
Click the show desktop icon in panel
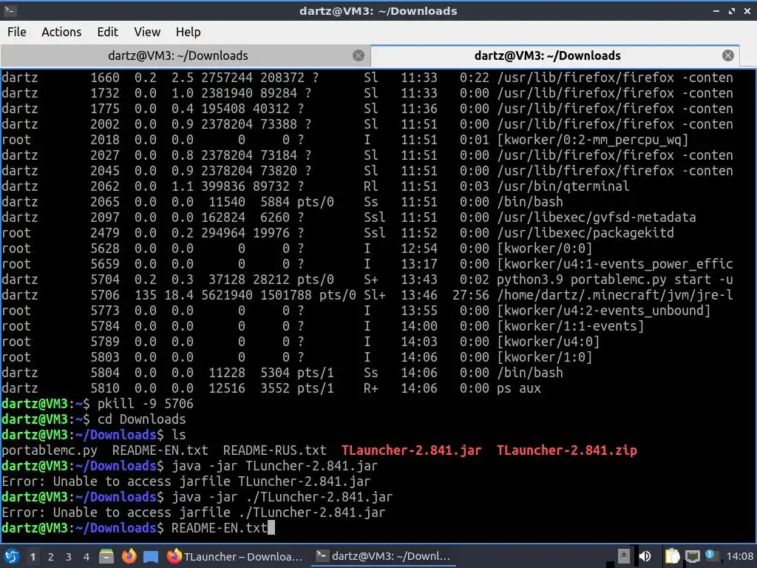click(x=151, y=556)
